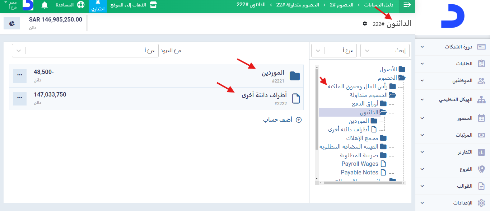Screen dimensions: 490x211
Task: Click chevron next to الفروع
Action: 422,169
